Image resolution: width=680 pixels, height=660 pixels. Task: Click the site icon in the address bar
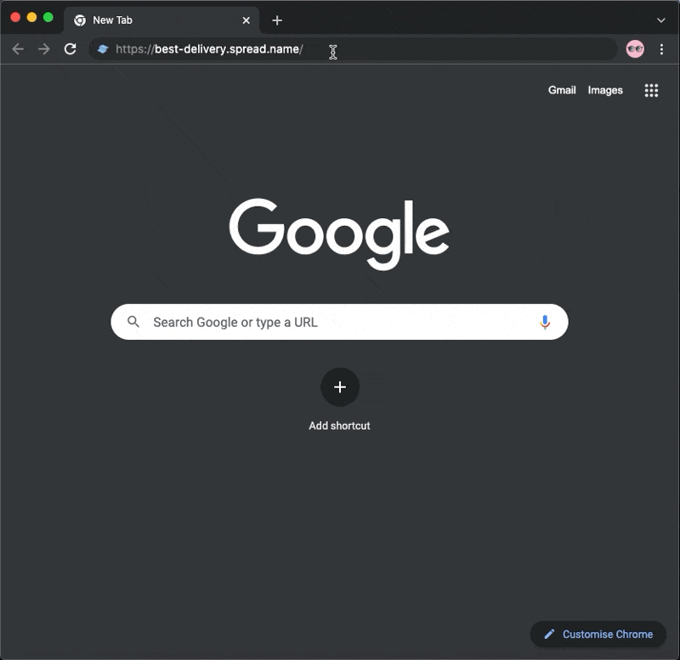[x=102, y=49]
